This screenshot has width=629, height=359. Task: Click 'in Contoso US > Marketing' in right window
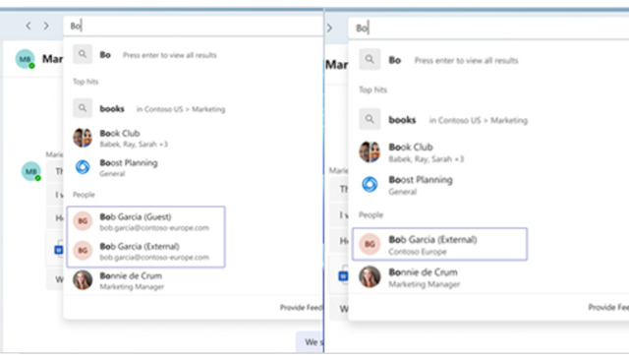coord(479,120)
